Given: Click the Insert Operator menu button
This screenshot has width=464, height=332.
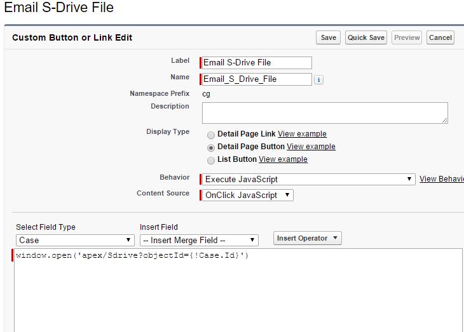Looking at the screenshot, I should pyautogui.click(x=308, y=238).
